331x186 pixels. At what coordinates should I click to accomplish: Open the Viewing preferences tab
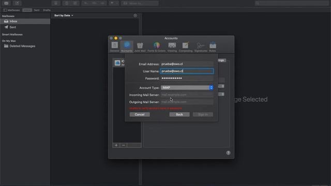(x=172, y=47)
